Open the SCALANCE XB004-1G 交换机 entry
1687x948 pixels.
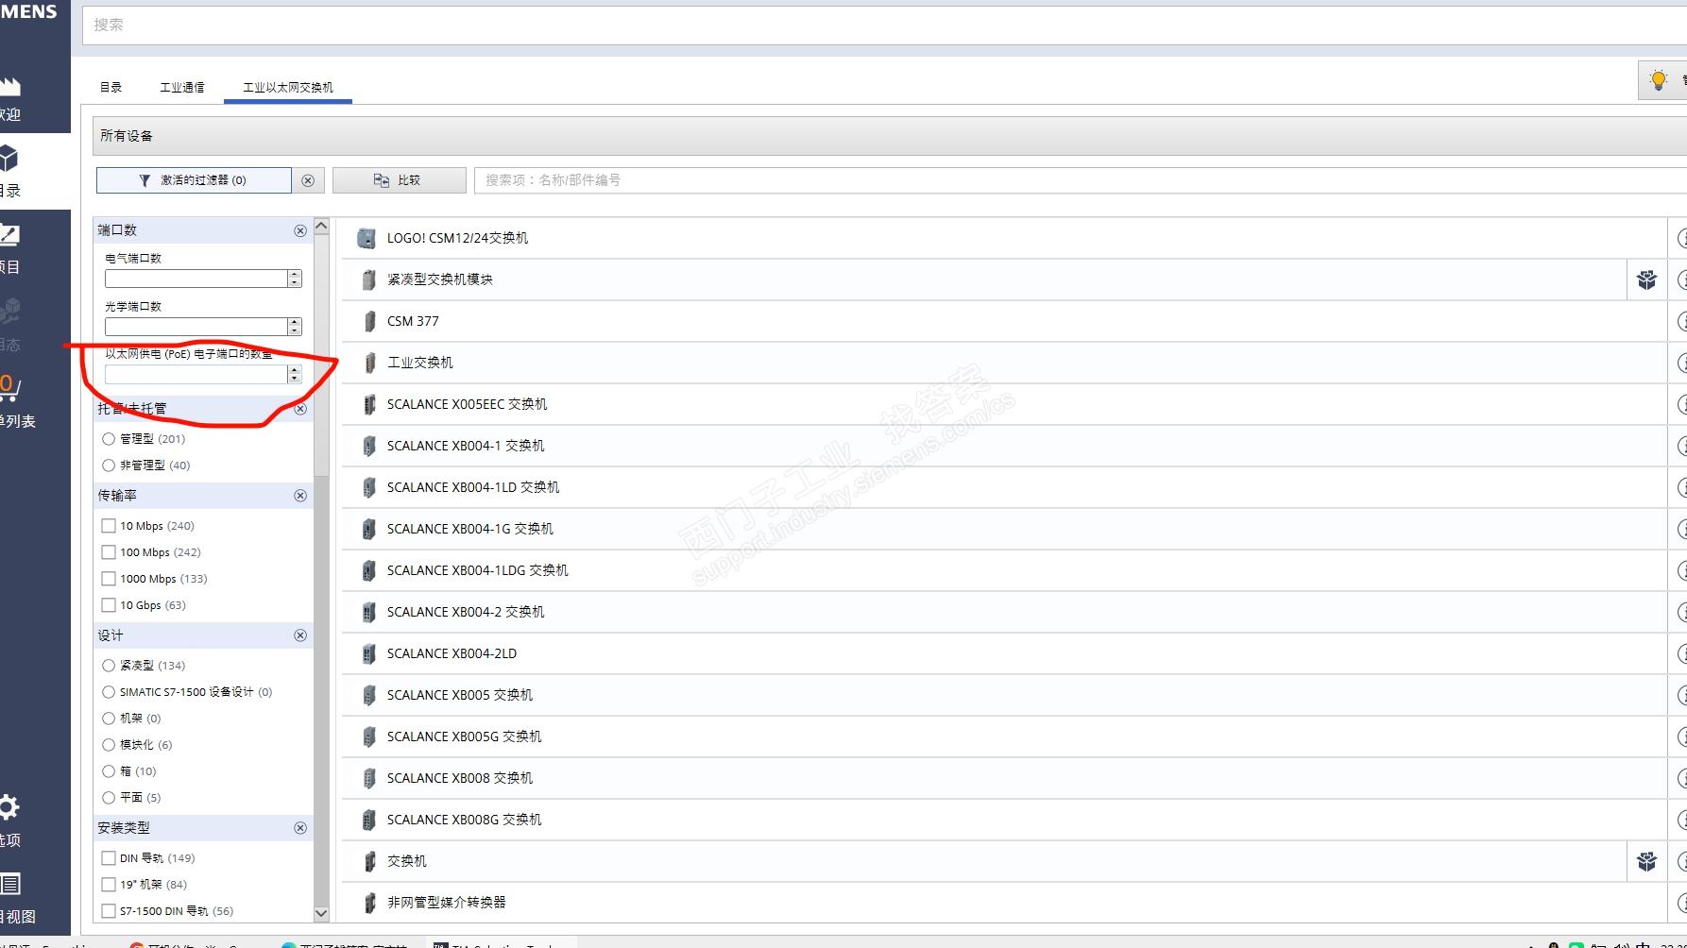point(1003,529)
